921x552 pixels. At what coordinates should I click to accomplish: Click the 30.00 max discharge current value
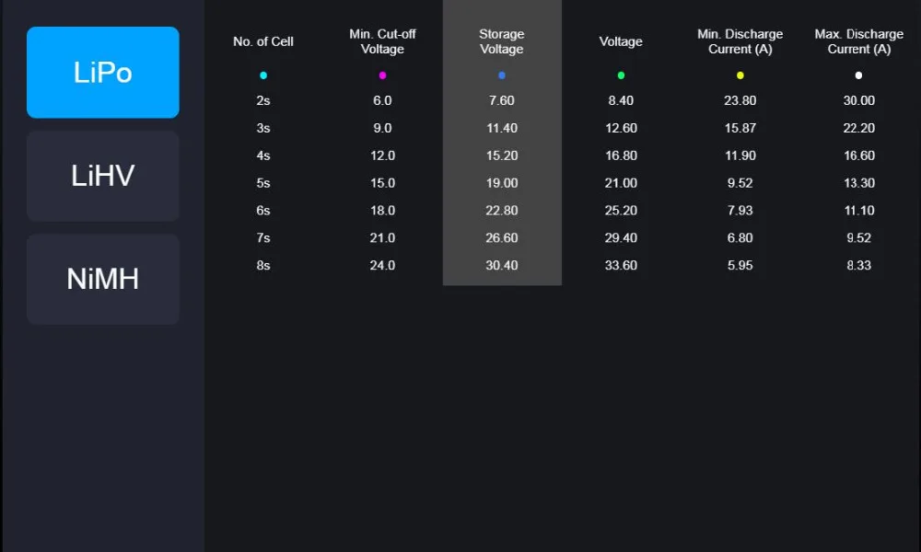click(x=858, y=100)
